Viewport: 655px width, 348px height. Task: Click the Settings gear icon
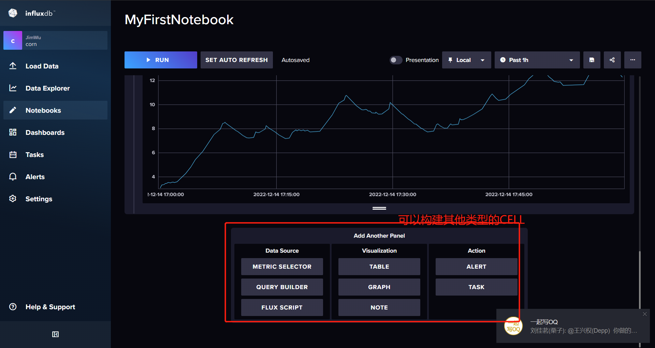[13, 199]
